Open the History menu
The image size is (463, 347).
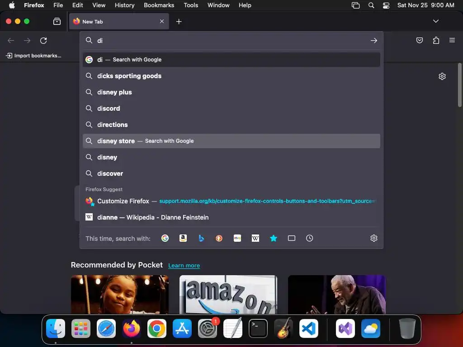point(124,5)
